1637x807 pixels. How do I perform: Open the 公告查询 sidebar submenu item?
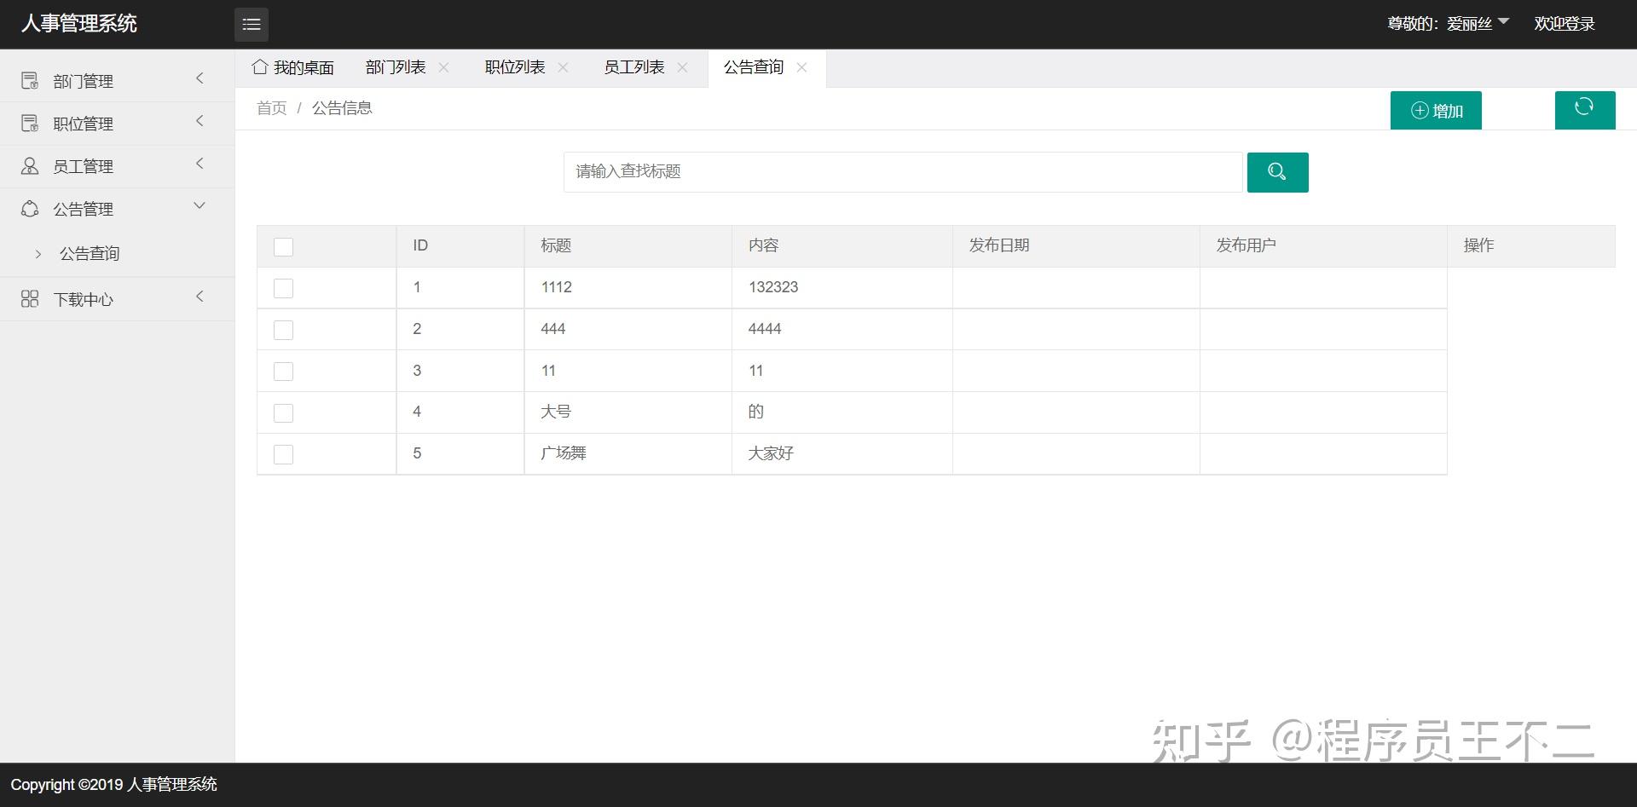coord(90,253)
